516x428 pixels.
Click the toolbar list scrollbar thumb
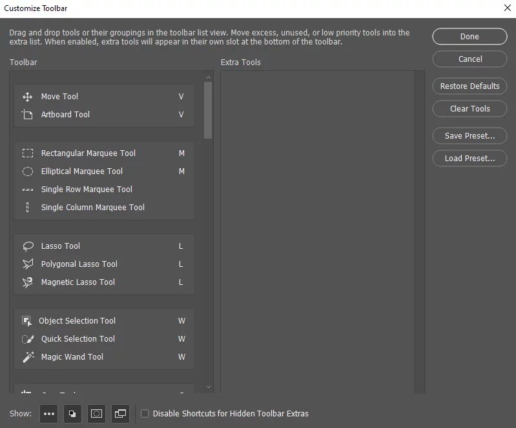pyautogui.click(x=208, y=110)
